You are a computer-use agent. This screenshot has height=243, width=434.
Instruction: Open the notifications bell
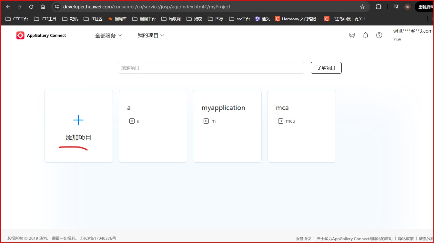click(366, 35)
